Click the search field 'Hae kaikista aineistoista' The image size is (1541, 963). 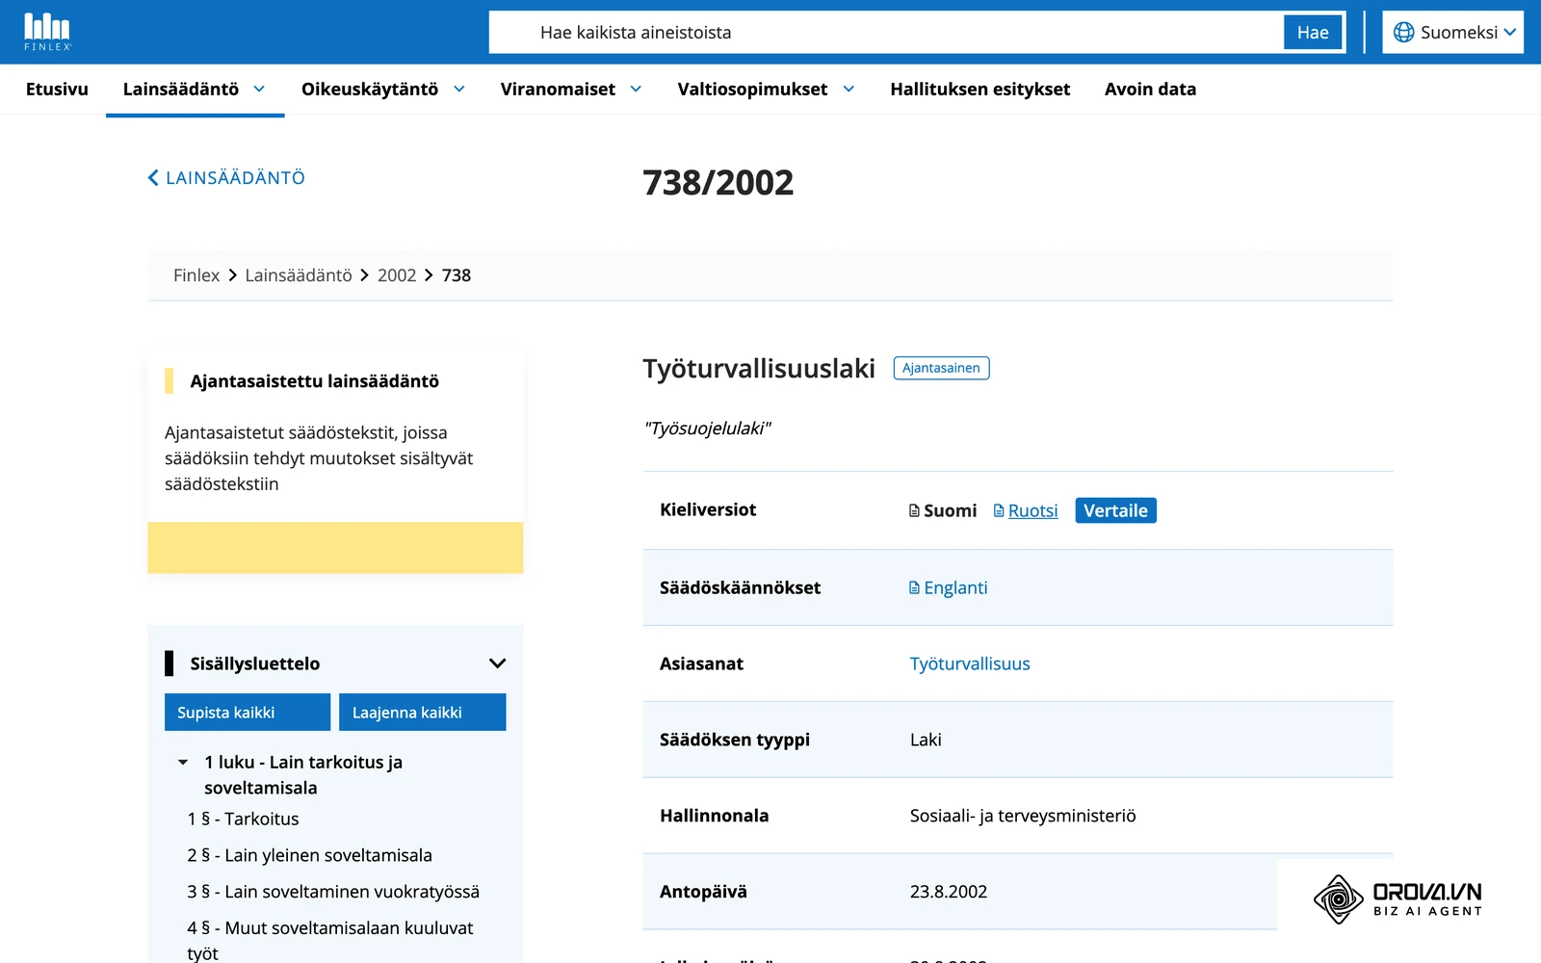886,32
